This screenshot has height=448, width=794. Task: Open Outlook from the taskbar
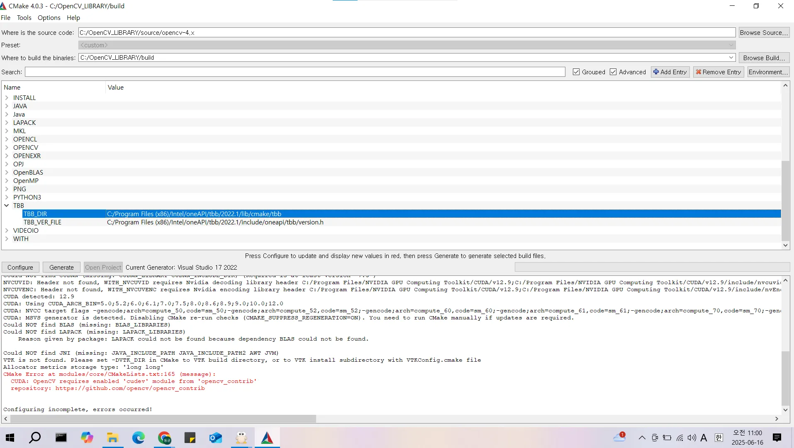216,438
